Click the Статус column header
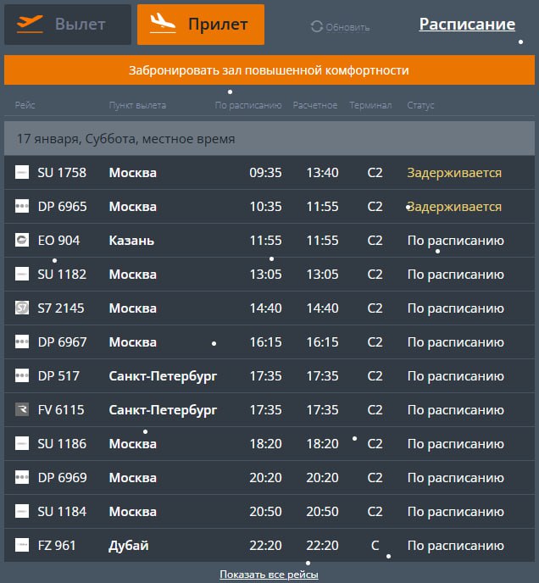539x583 pixels. [420, 106]
